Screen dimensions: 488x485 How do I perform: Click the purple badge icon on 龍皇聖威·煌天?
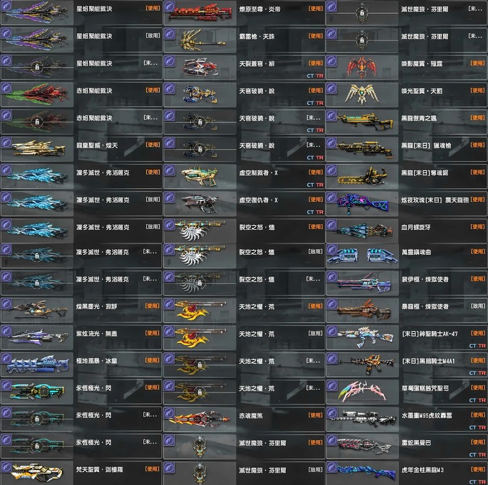[7, 143]
